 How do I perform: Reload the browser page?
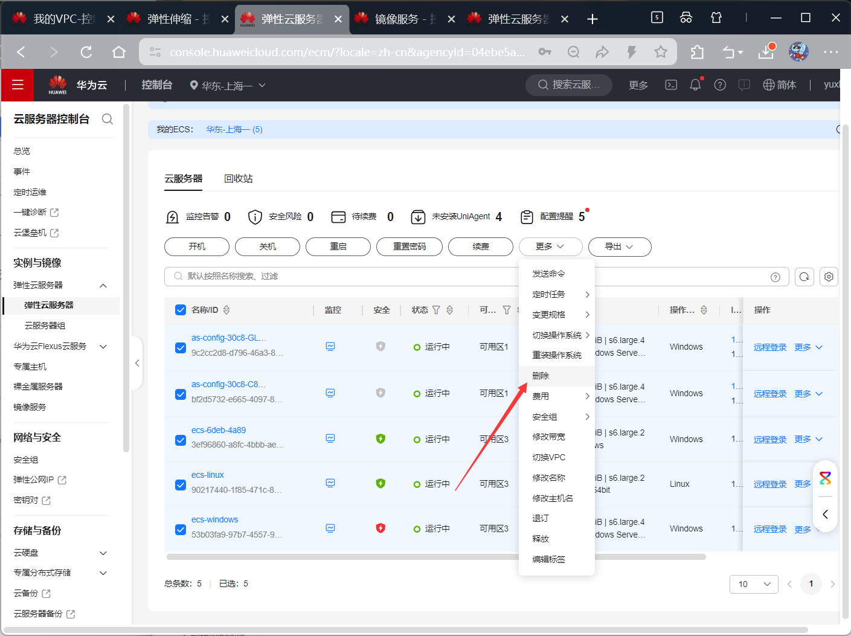[86, 53]
